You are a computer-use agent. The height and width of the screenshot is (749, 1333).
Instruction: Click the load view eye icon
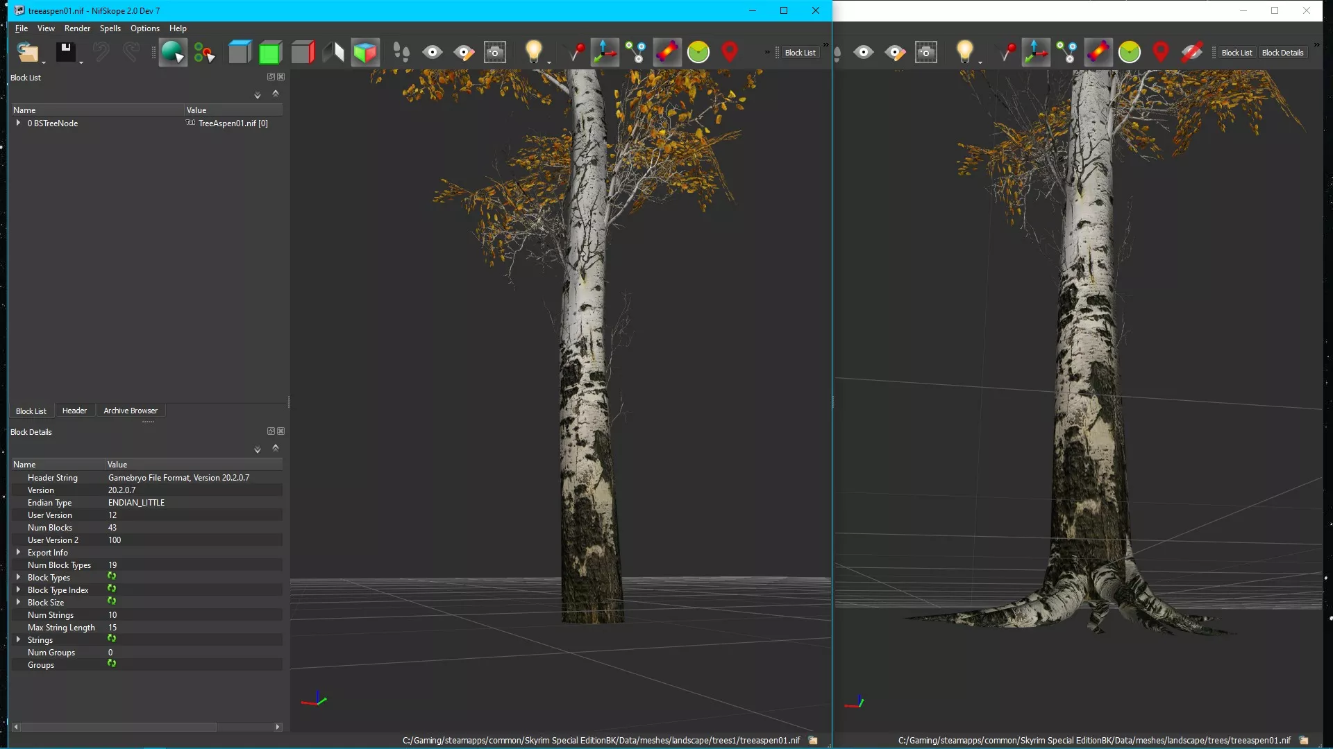click(x=433, y=52)
